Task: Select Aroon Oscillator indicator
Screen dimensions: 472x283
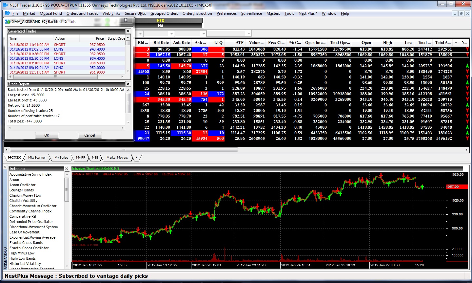Action: tap(23, 185)
